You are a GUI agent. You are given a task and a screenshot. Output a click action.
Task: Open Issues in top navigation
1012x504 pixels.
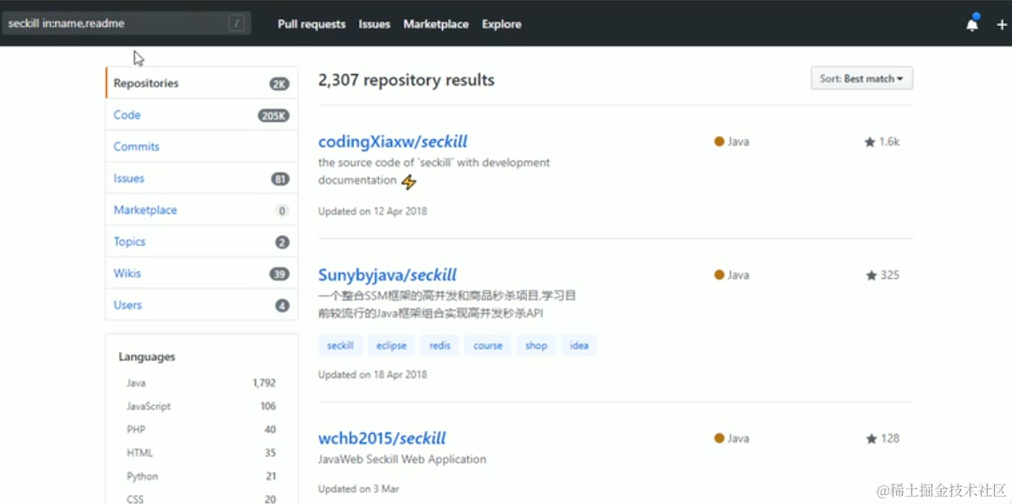click(374, 24)
